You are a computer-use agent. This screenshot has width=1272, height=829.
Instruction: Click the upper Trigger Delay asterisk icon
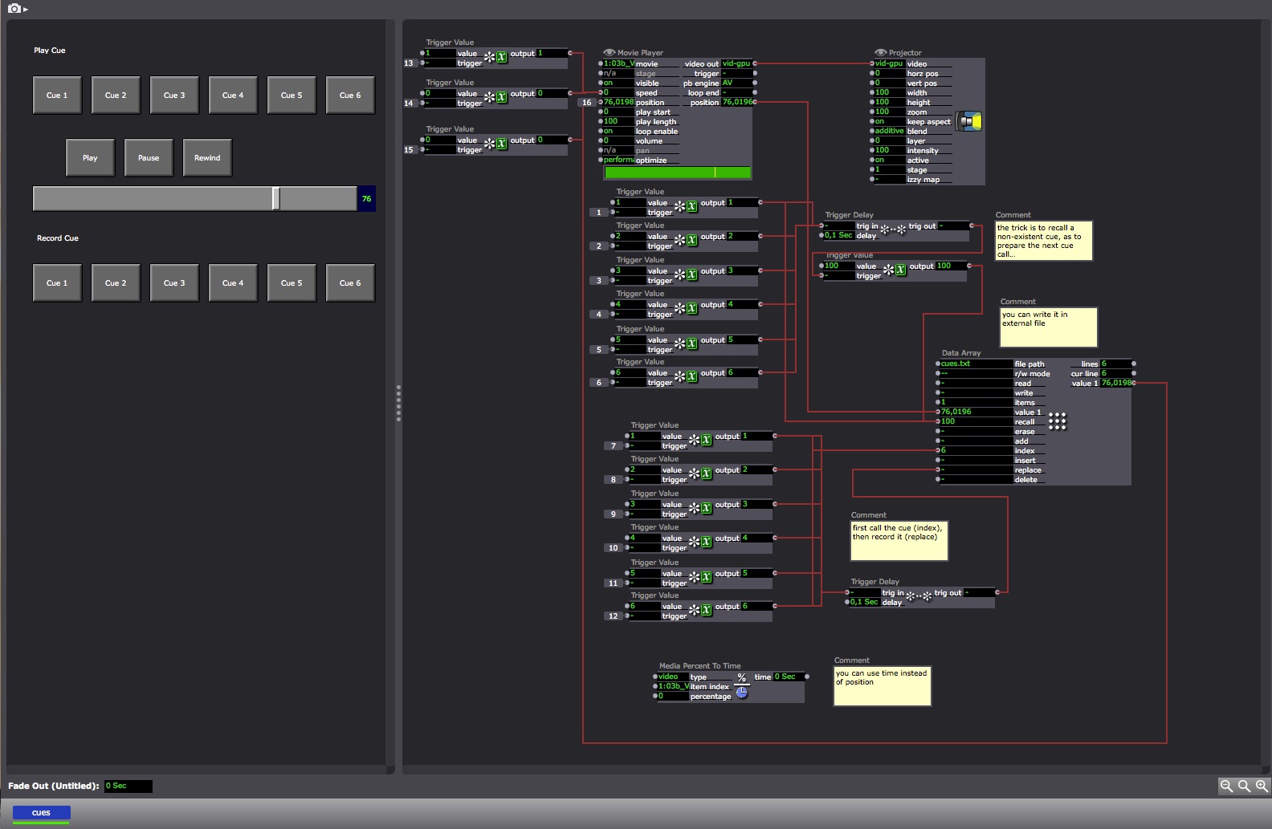(893, 230)
